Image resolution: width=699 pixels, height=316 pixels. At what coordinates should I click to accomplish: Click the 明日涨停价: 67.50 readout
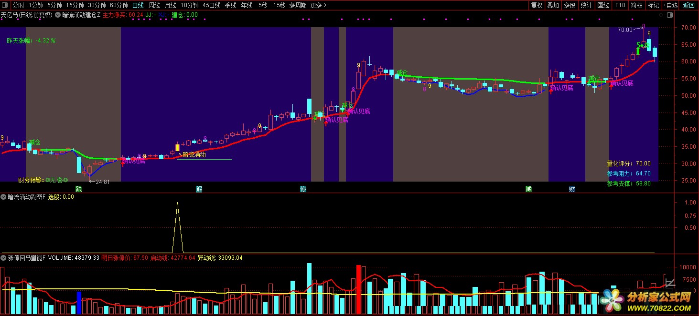click(x=124, y=258)
